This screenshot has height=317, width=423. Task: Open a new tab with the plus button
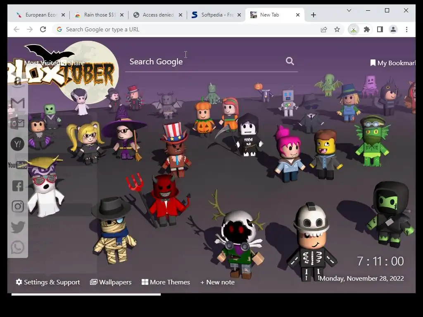[313, 15]
